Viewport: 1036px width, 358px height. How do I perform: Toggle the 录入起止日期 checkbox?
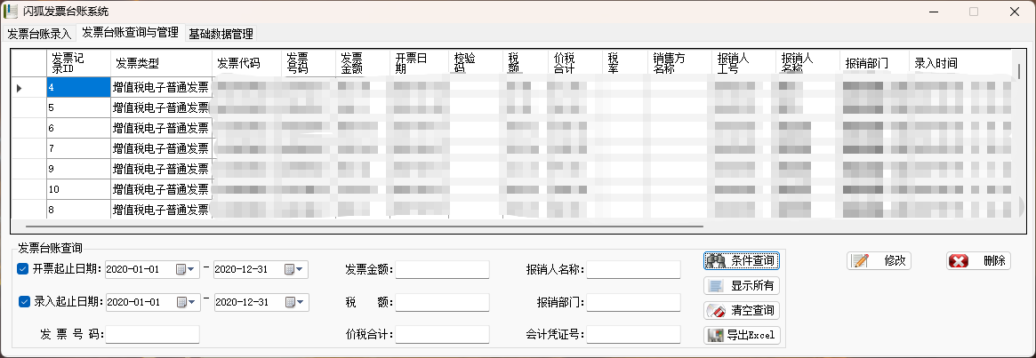click(x=25, y=301)
